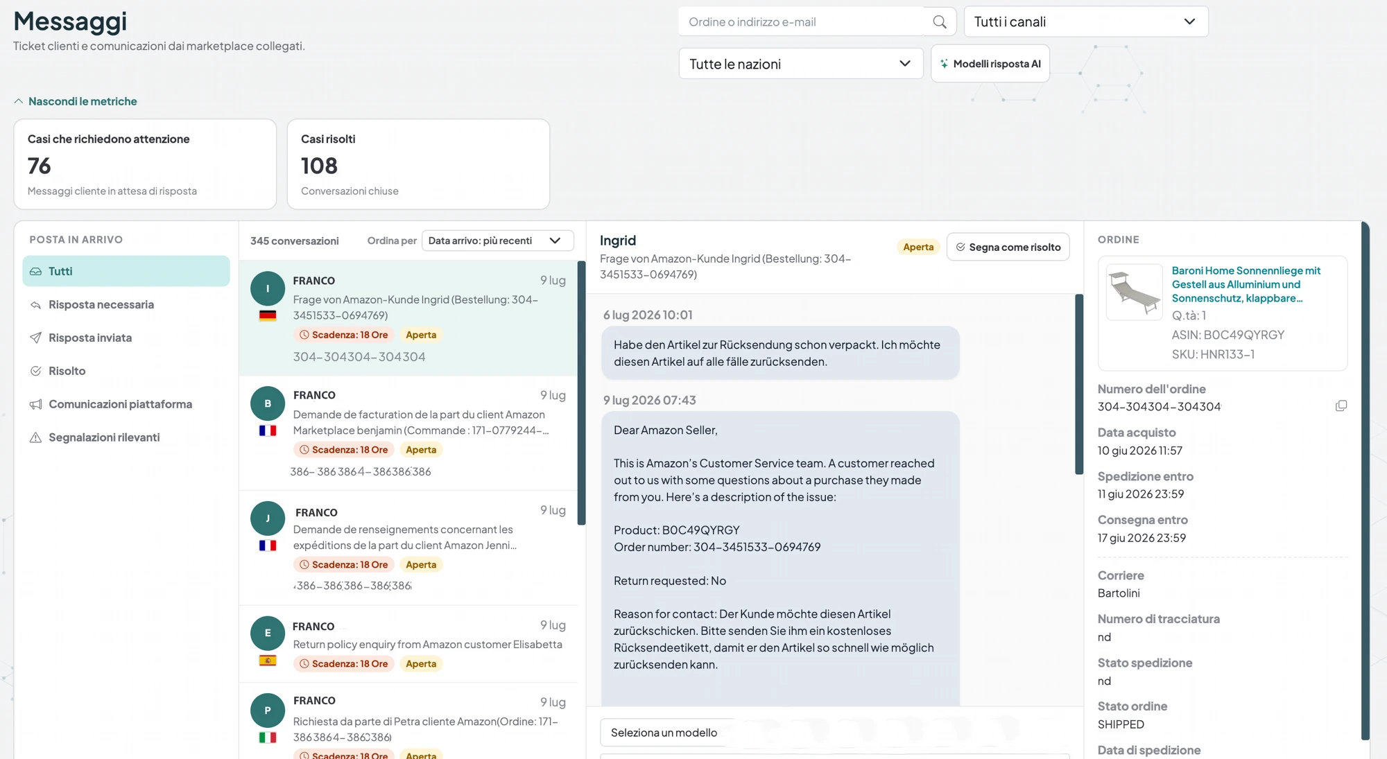The image size is (1387, 759).
Task: Click the Segna come risolto button
Action: click(1008, 247)
